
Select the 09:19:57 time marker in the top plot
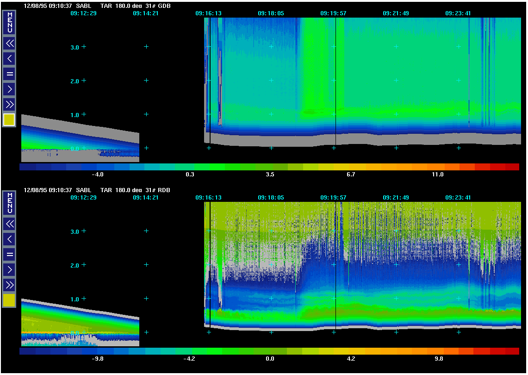pyautogui.click(x=333, y=13)
